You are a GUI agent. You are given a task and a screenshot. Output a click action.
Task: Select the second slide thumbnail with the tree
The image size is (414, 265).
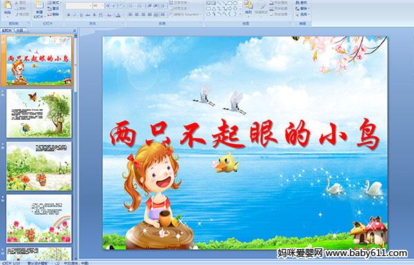(39, 113)
